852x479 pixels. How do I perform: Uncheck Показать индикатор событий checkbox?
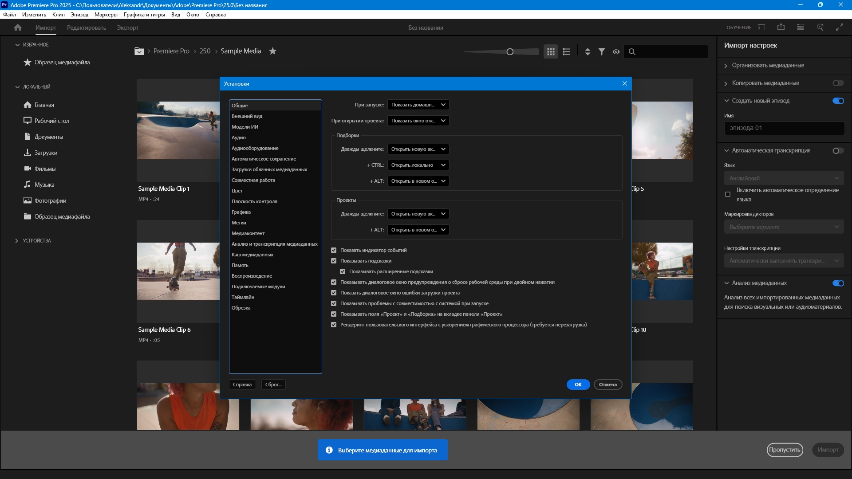pyautogui.click(x=334, y=250)
